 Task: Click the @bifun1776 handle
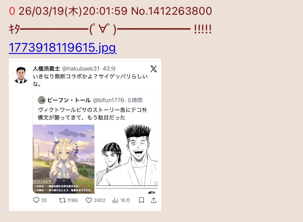pos(108,100)
